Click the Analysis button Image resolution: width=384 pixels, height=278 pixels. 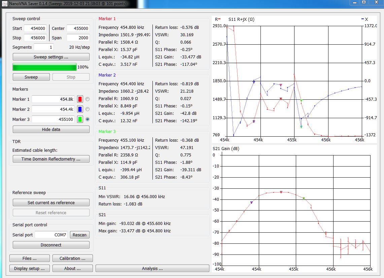tap(152, 269)
